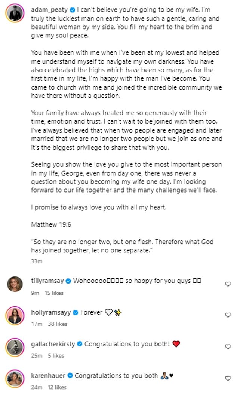View the 38 likes list
Screen dimensions: 237x394
coord(58,324)
